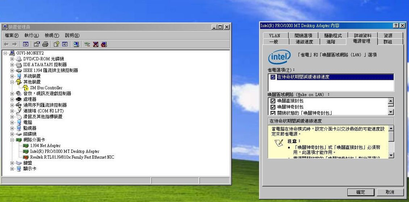Viewport: 409px width, 202px height.
Task: Click the port icon for 連接埠 (COM 和 LPT)
Action: tap(19, 111)
